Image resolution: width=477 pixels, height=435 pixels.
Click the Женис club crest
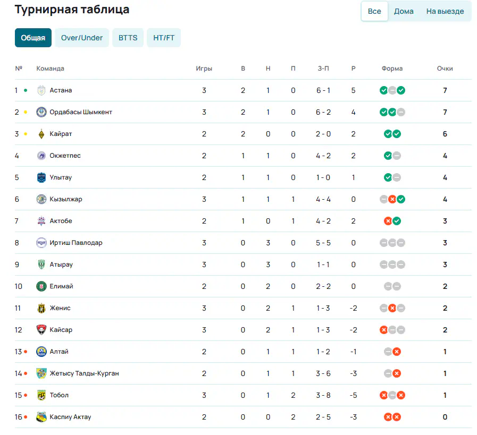pyautogui.click(x=41, y=308)
